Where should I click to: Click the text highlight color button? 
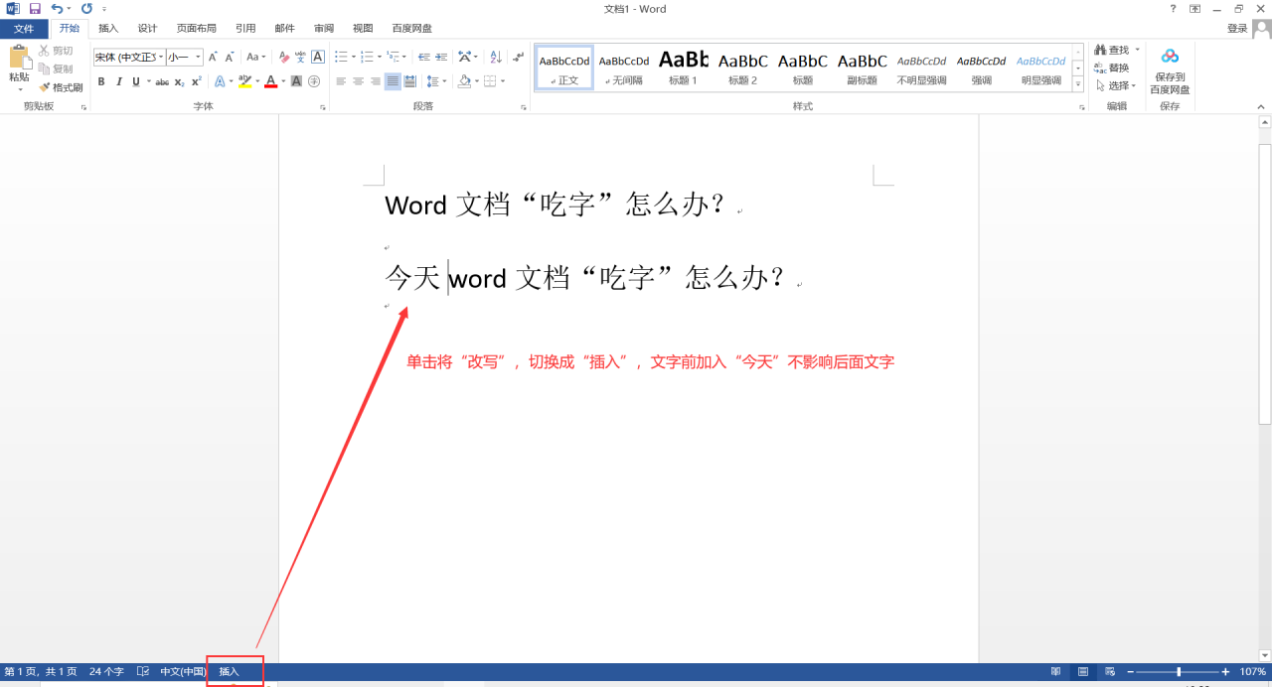[x=244, y=81]
